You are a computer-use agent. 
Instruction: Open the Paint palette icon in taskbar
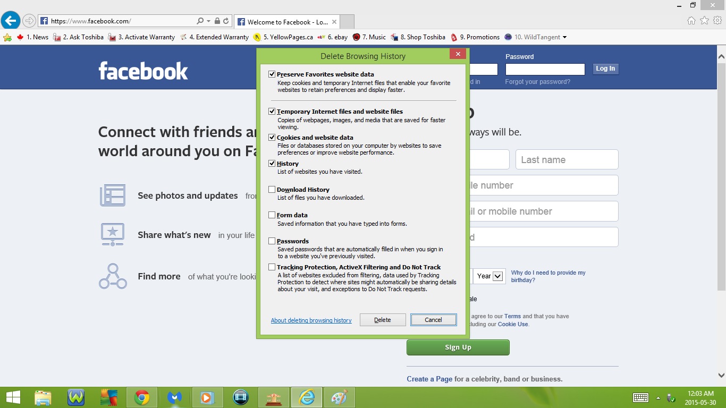coord(339,397)
